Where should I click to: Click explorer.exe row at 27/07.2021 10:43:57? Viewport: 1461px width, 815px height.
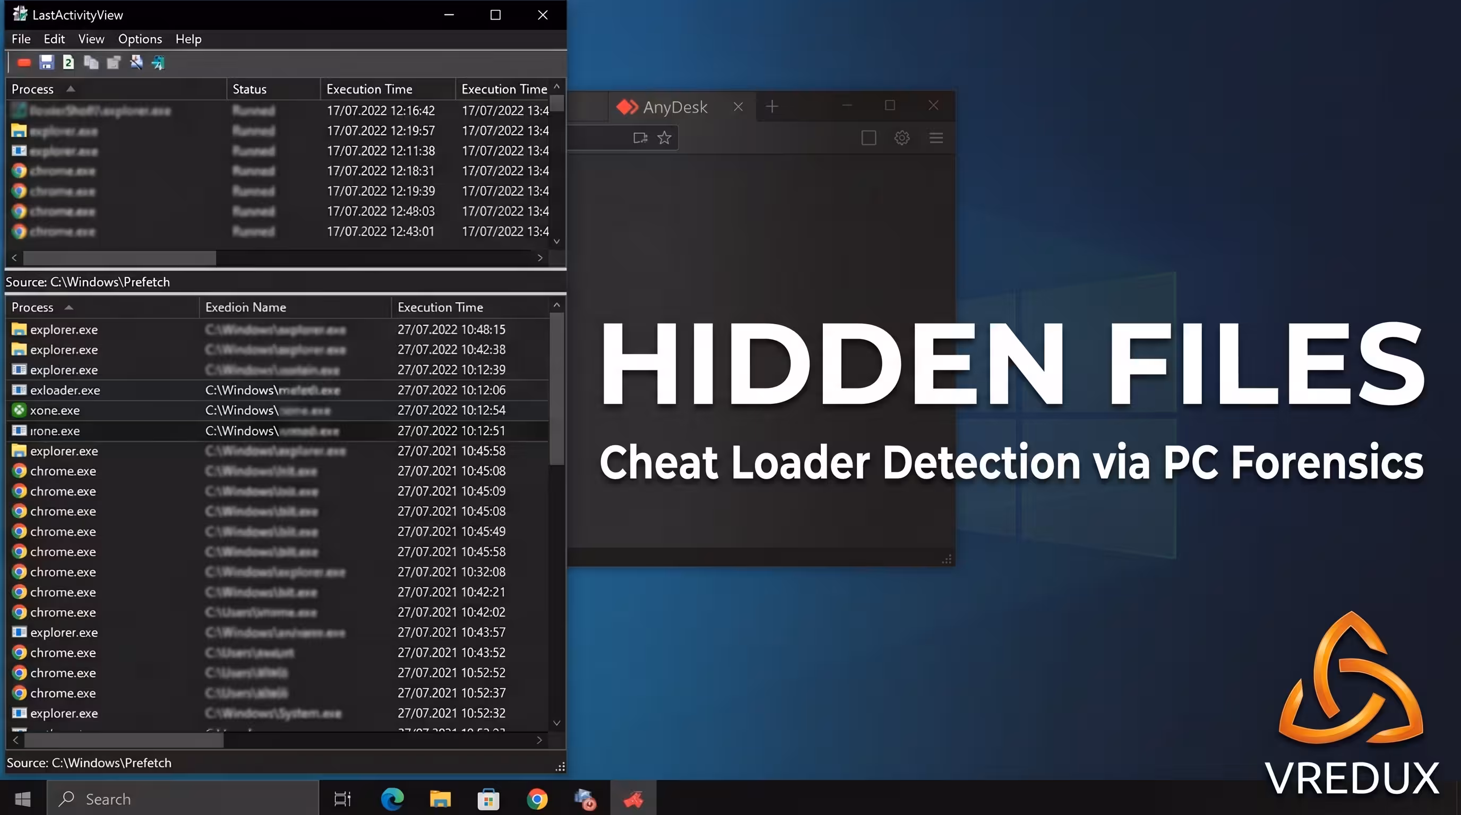pyautogui.click(x=277, y=632)
